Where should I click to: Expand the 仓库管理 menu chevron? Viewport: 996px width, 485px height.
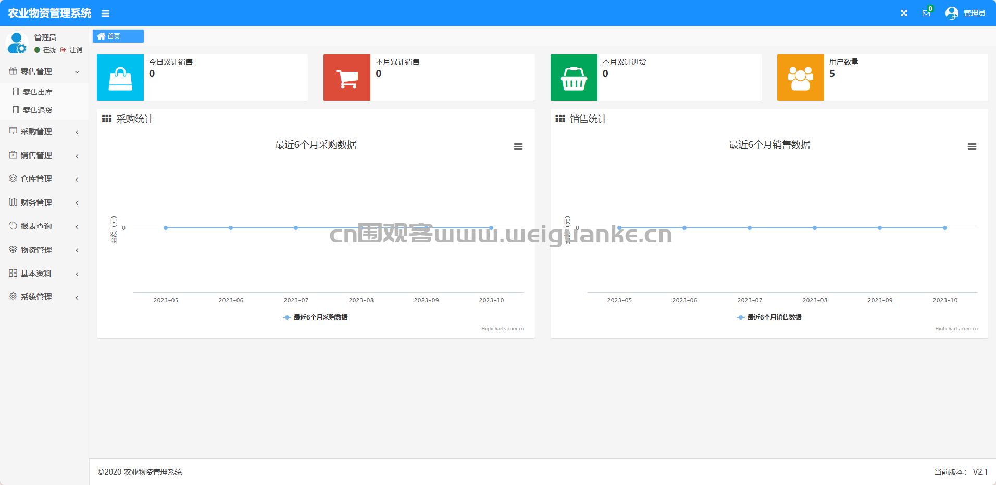77,180
